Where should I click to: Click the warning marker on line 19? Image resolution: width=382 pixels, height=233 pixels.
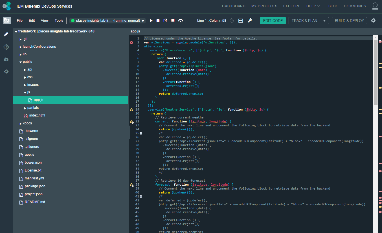tap(131, 110)
